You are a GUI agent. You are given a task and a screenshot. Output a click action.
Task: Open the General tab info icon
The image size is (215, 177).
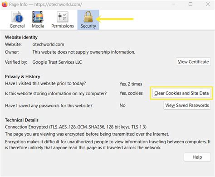(17, 17)
